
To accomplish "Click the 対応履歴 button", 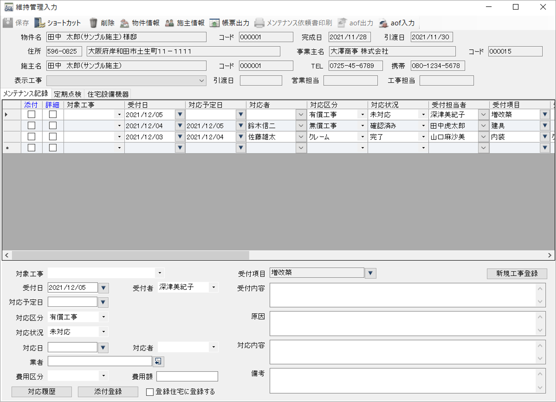I will [x=42, y=392].
